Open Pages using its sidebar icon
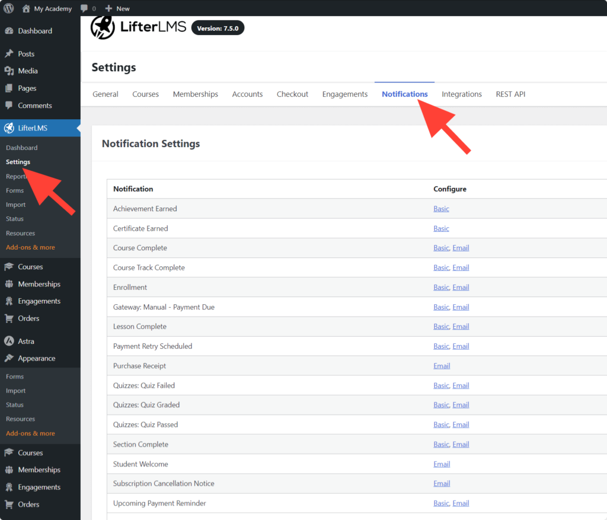 [x=9, y=88]
